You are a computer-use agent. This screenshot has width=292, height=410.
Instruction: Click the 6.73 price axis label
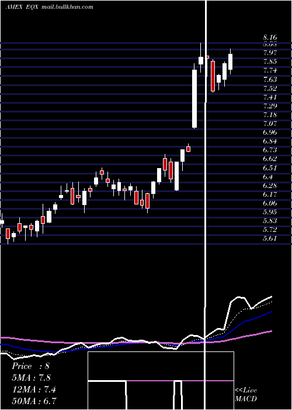[270, 150]
